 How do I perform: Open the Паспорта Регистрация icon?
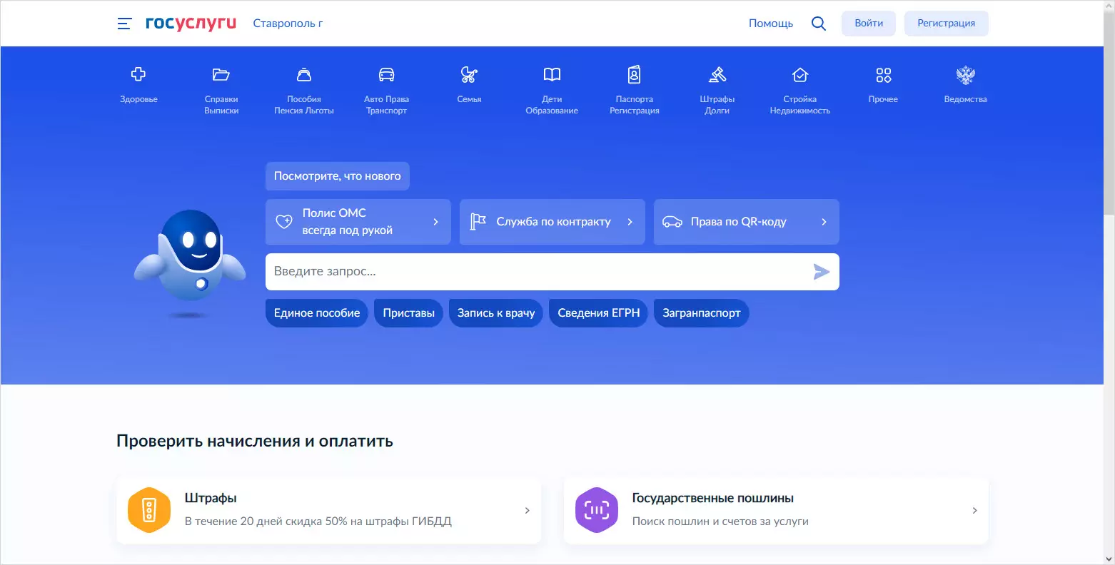click(635, 74)
